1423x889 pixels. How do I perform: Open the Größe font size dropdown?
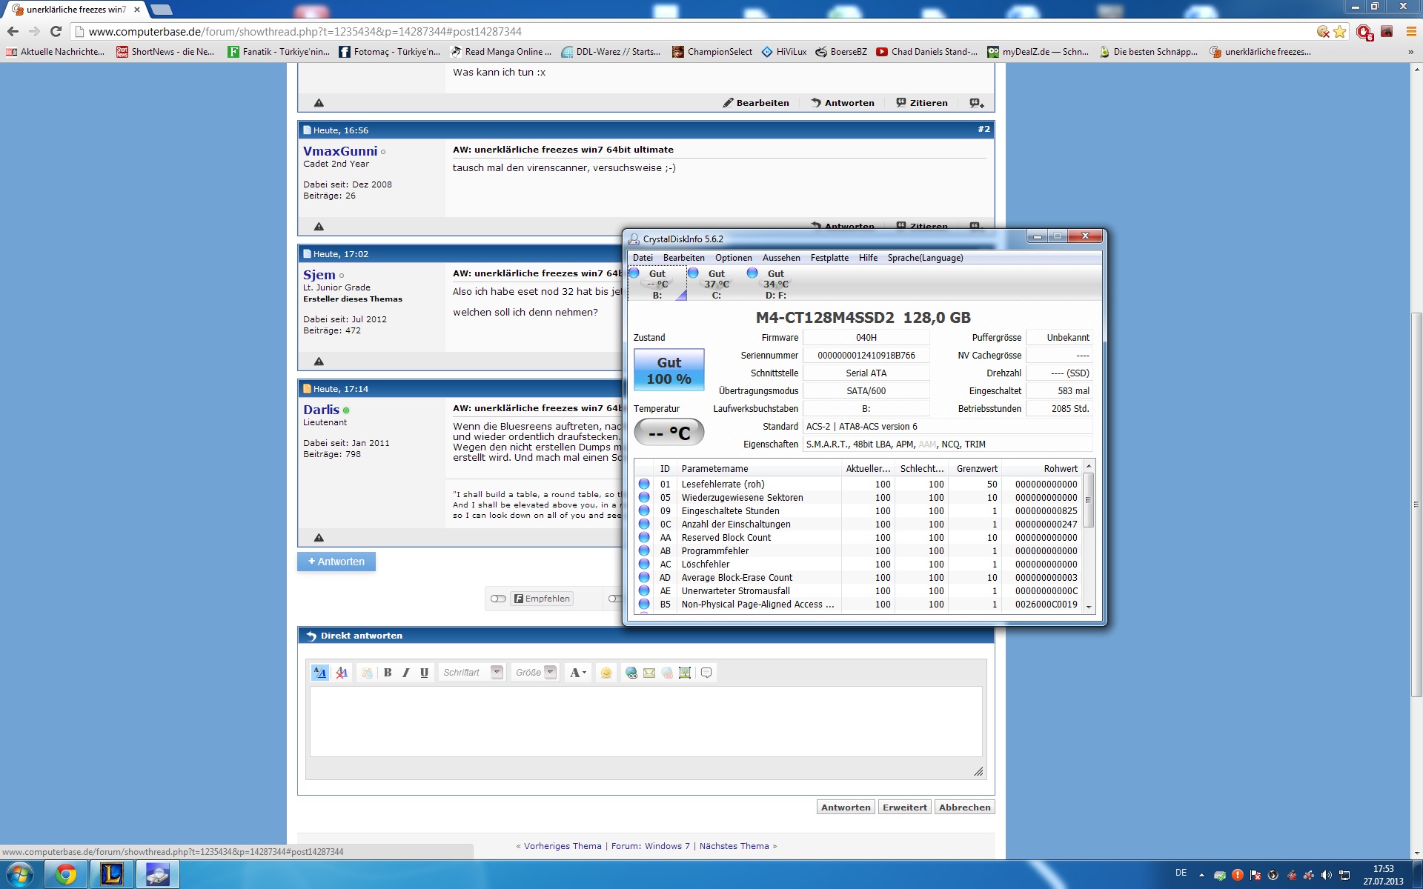click(x=550, y=673)
